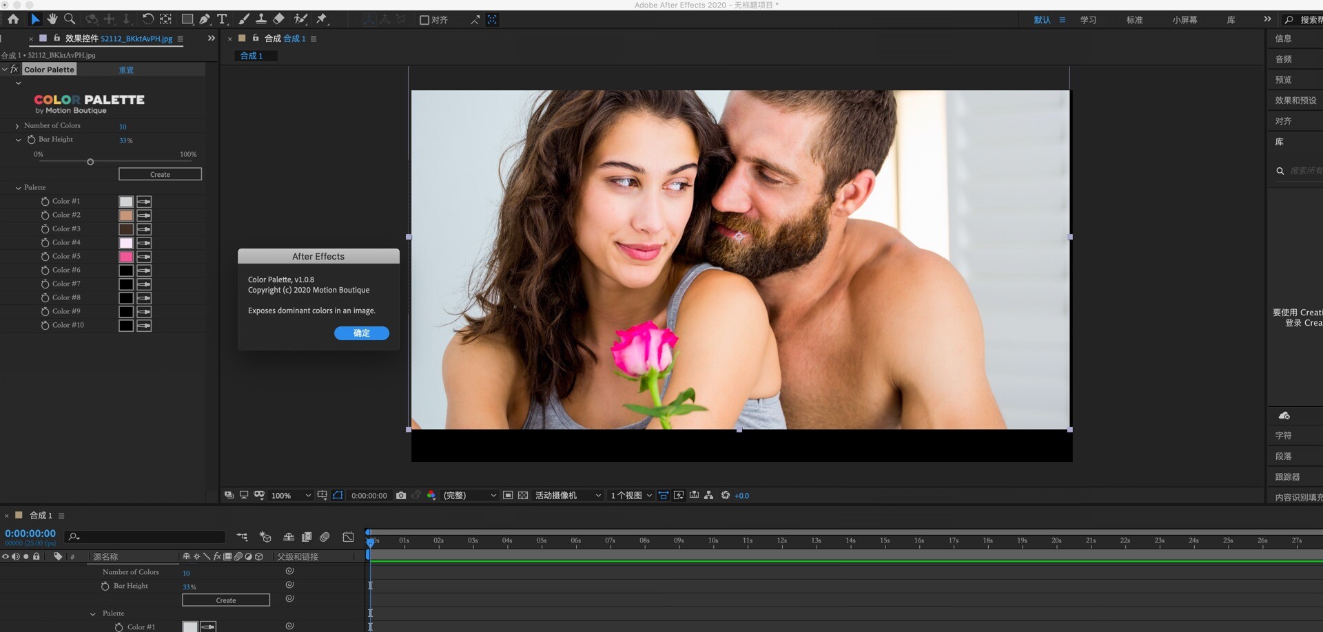Switch to the 学习 workspace

1088,20
